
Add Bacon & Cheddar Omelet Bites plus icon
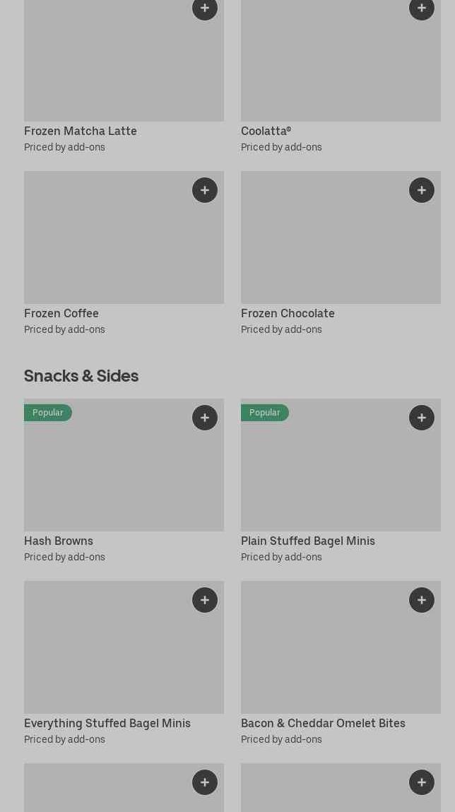[422, 600]
